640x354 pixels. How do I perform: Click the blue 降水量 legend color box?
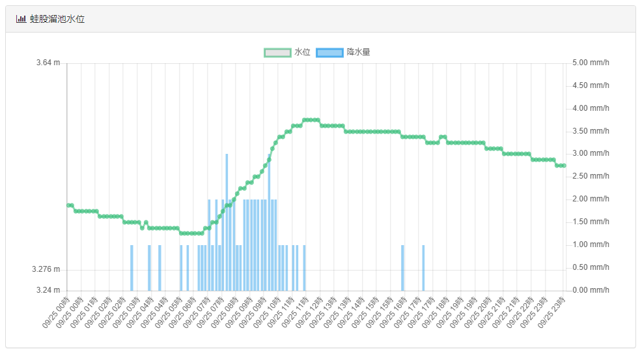point(329,52)
